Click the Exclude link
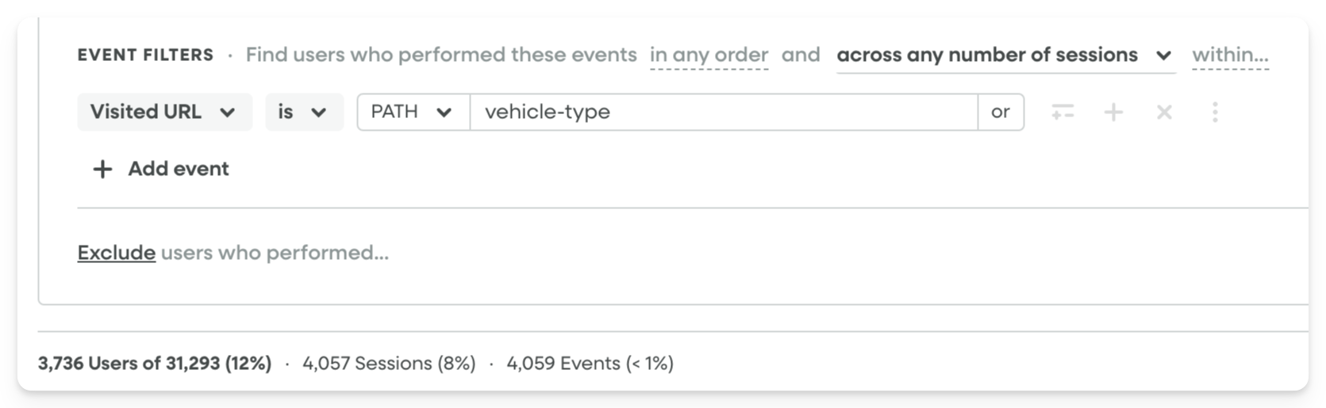The width and height of the screenshot is (1326, 408). point(117,253)
